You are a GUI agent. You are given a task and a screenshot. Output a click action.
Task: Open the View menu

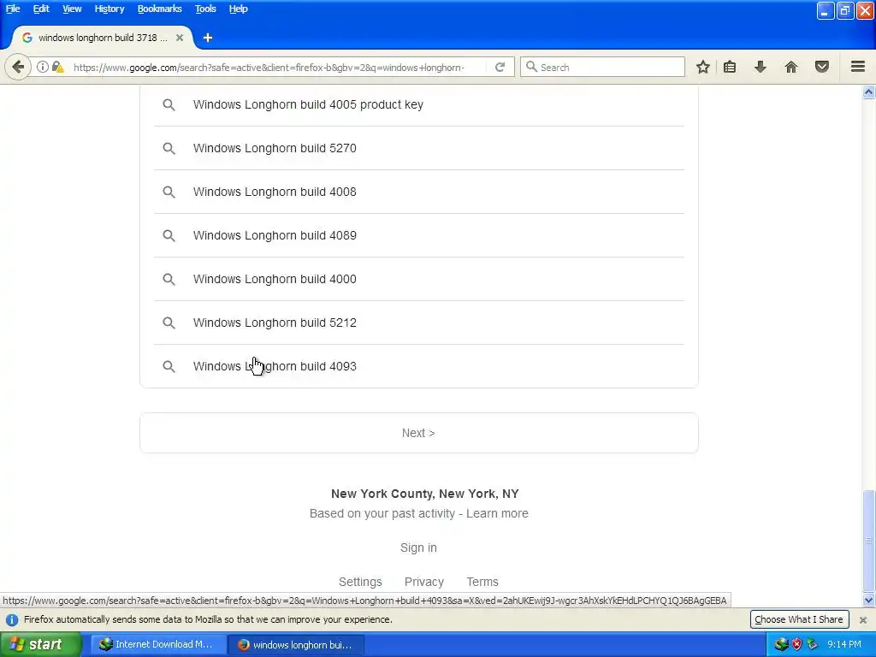tap(72, 9)
